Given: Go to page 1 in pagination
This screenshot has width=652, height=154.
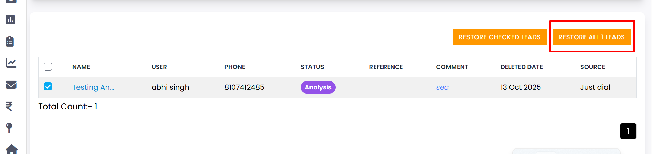Looking at the screenshot, I should point(628,131).
